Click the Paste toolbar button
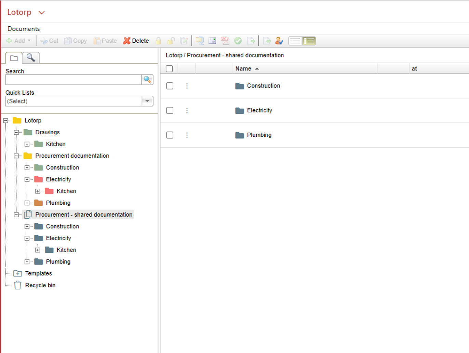This screenshot has height=353, width=469. tap(105, 41)
